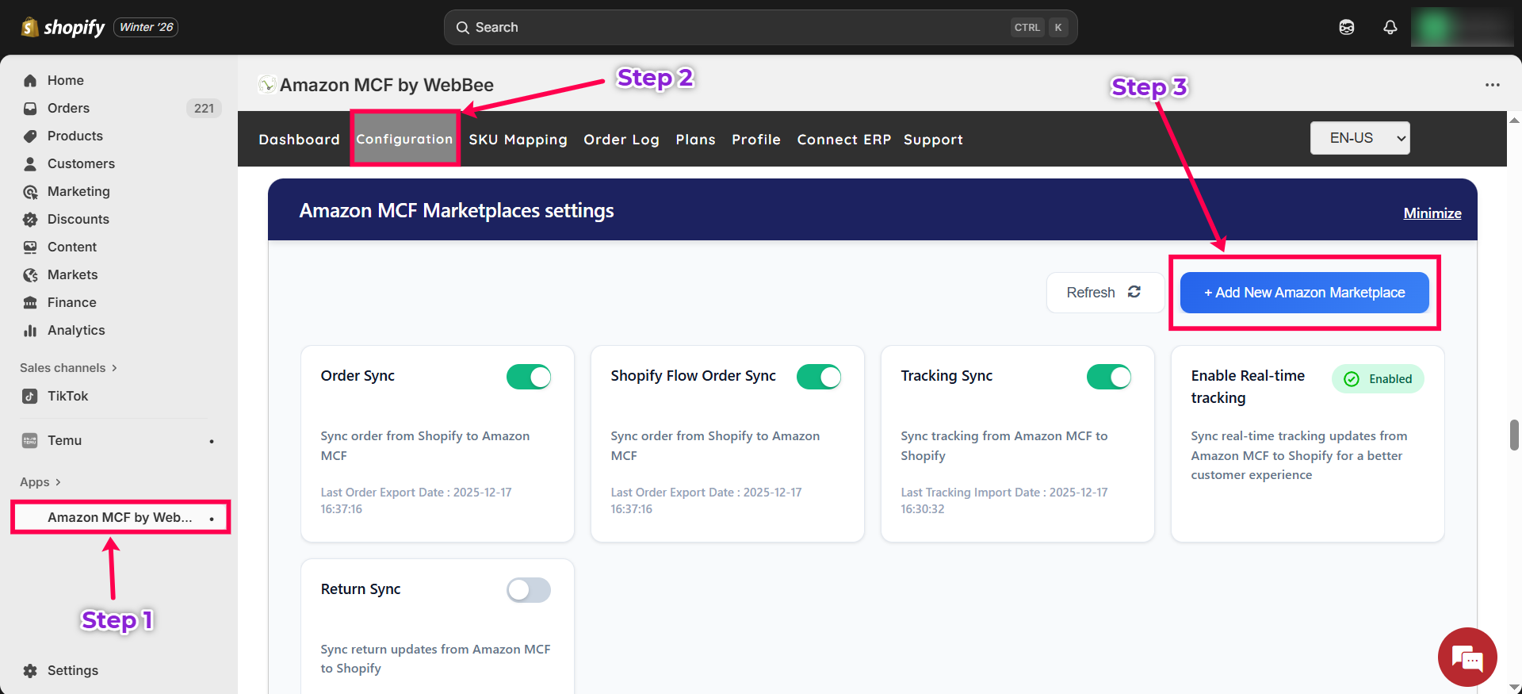Click the Settings gear icon

pos(30,671)
